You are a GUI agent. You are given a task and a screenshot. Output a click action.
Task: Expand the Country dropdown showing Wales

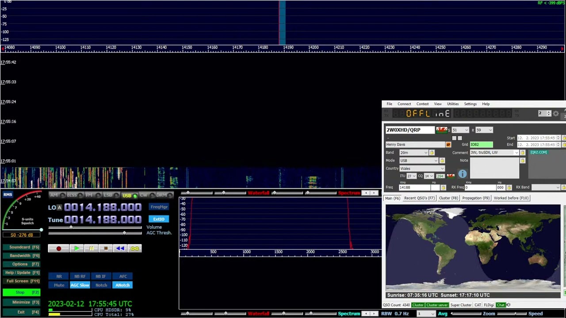point(421,169)
